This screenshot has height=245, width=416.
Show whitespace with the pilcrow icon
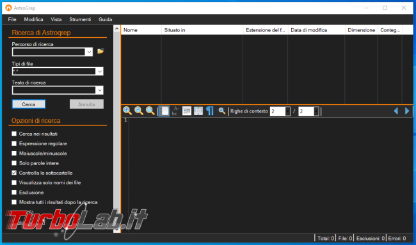pos(210,111)
